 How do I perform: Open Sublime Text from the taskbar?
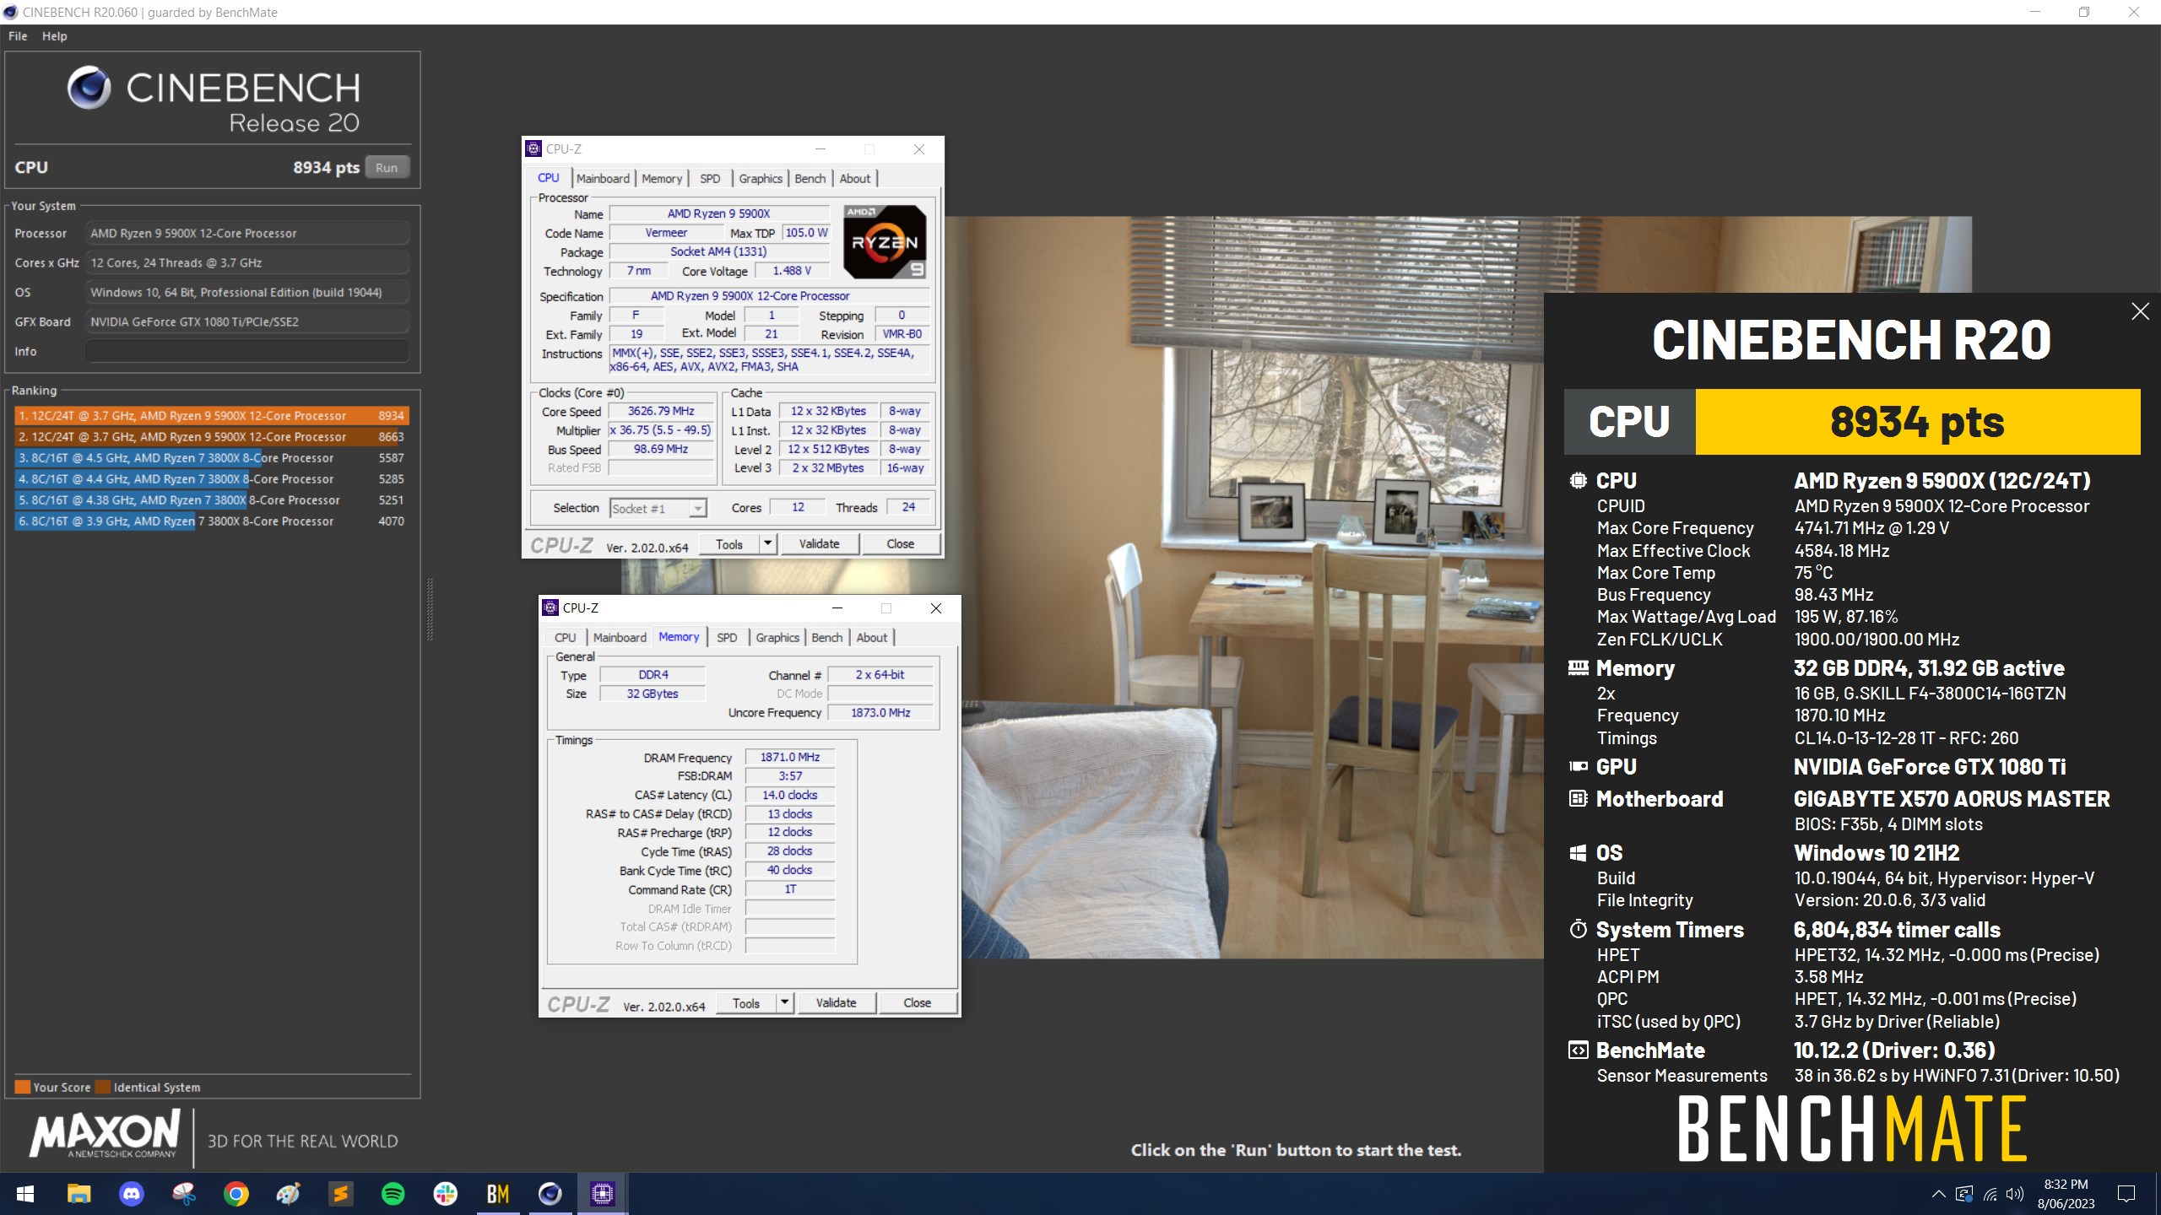[x=341, y=1194]
